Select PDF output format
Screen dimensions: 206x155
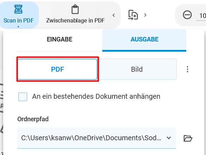[x=57, y=69]
